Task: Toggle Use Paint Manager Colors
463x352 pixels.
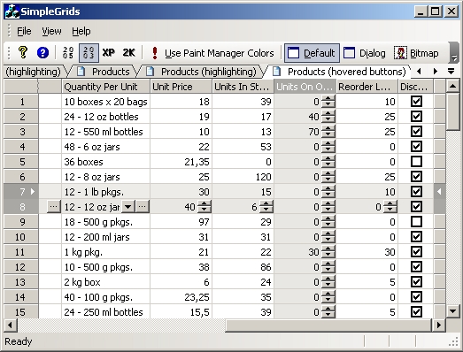Action: point(212,53)
